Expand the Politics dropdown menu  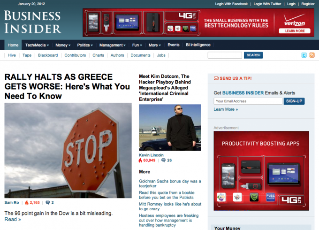coord(85,45)
